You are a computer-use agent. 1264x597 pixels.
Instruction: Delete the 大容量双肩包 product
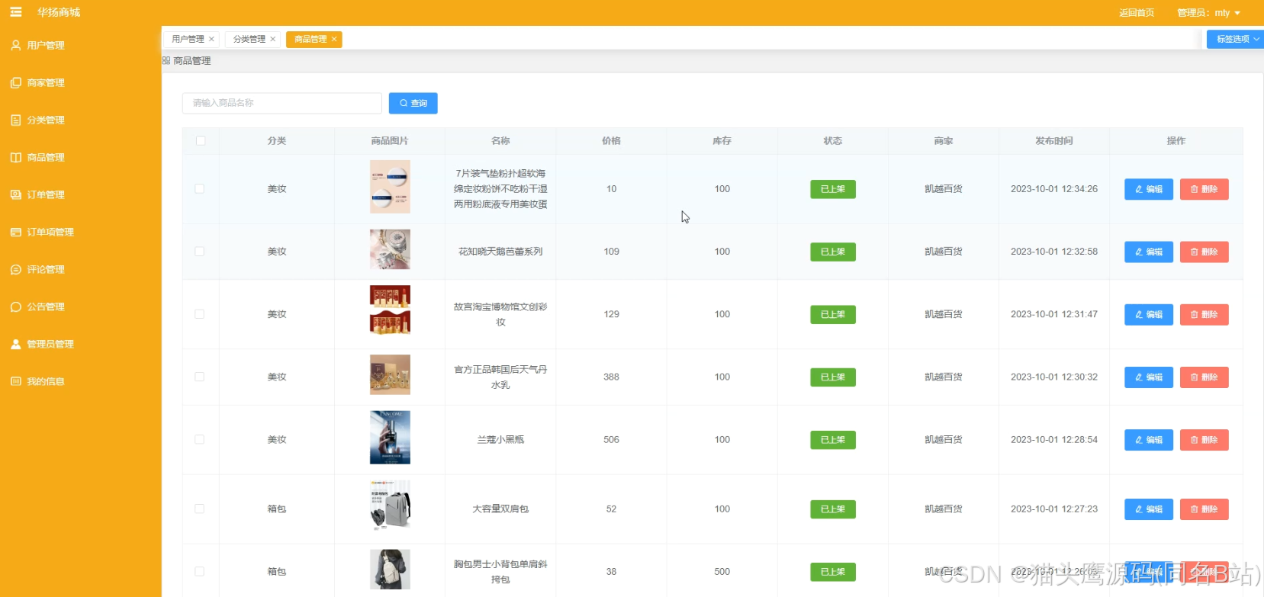pos(1204,509)
